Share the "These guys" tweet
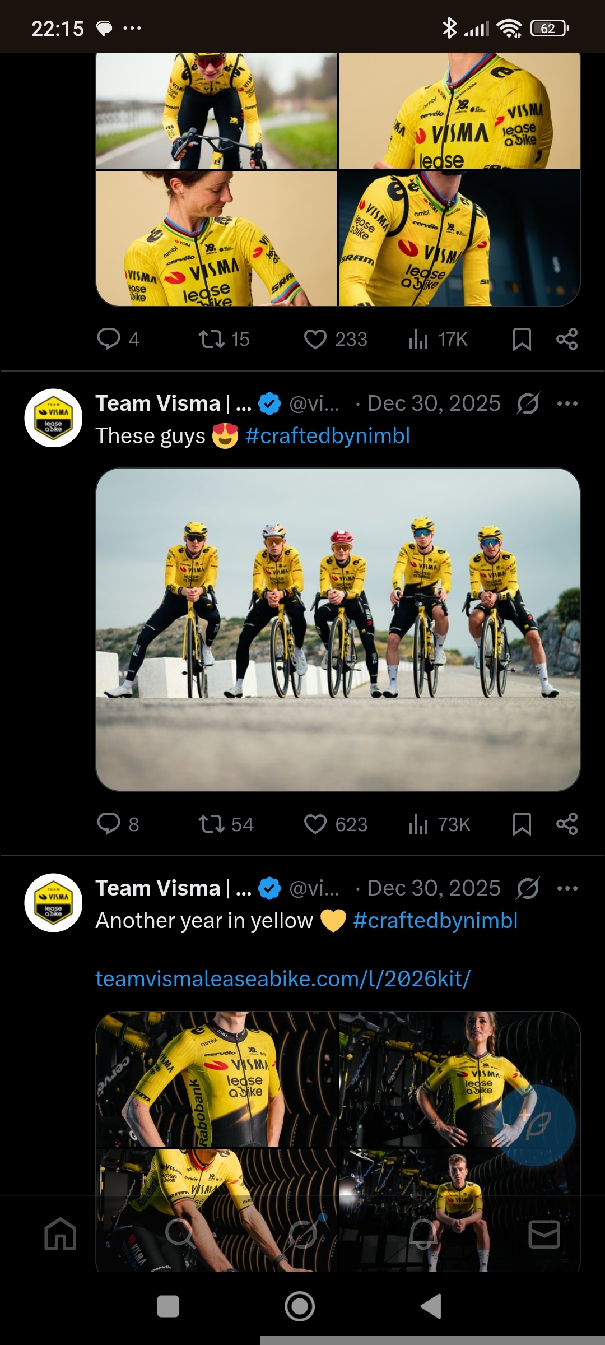Viewport: 605px width, 1345px height. click(567, 824)
